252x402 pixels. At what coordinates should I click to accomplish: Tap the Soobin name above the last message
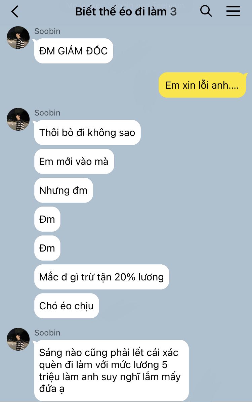47,332
